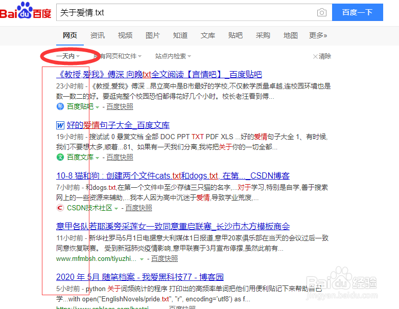Switch to the 视频 tab

point(125,35)
